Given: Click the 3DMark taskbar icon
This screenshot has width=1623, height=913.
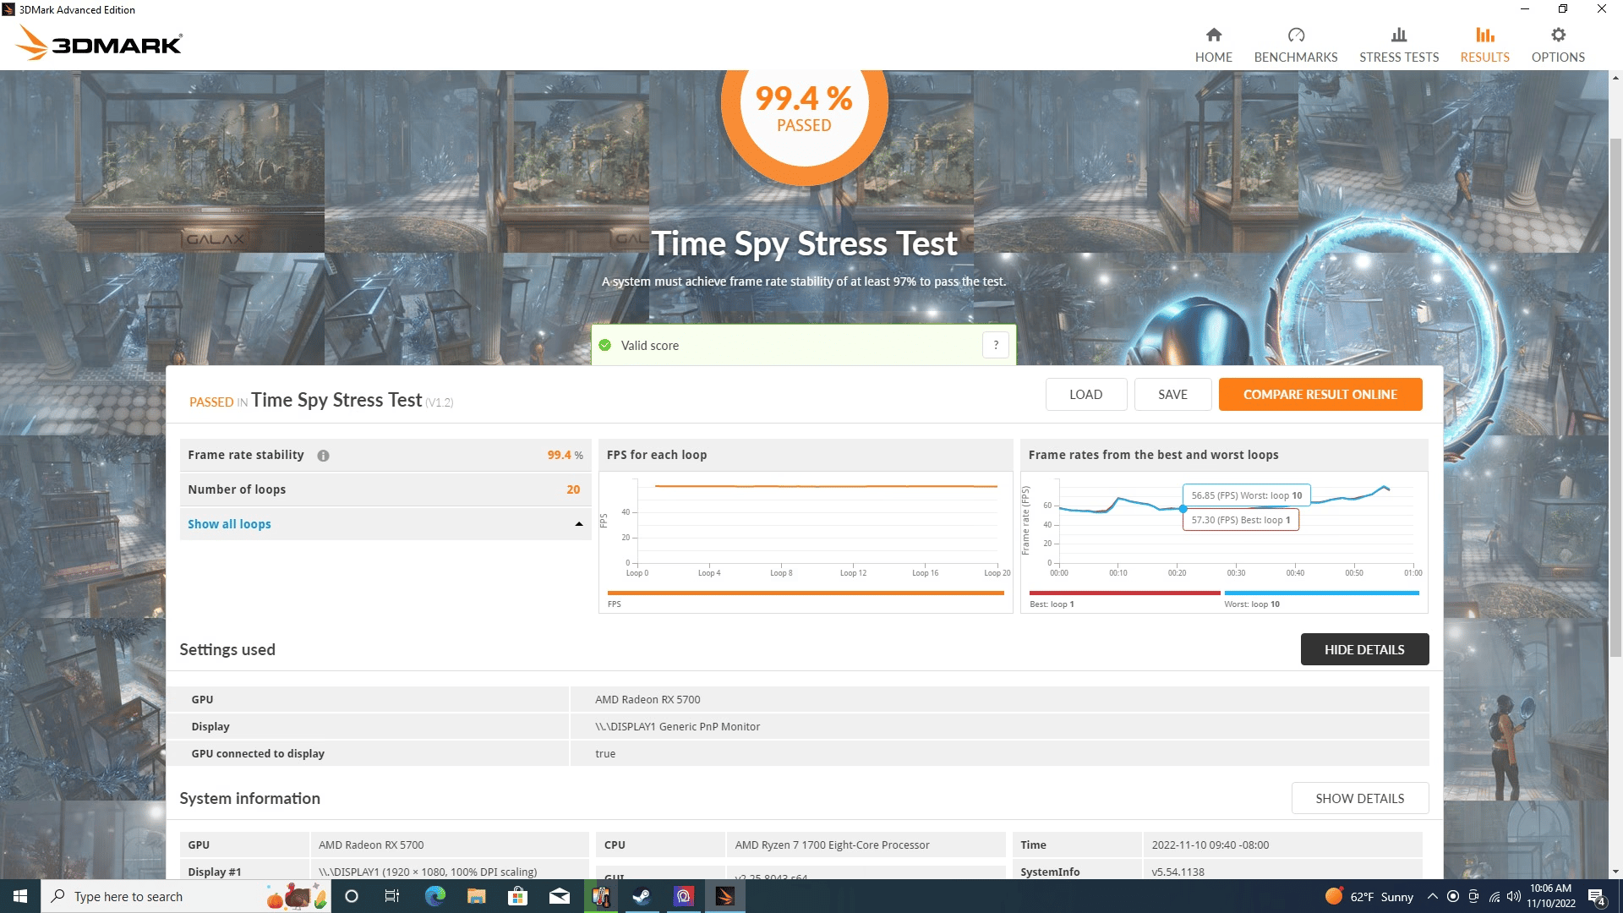Looking at the screenshot, I should click(724, 896).
